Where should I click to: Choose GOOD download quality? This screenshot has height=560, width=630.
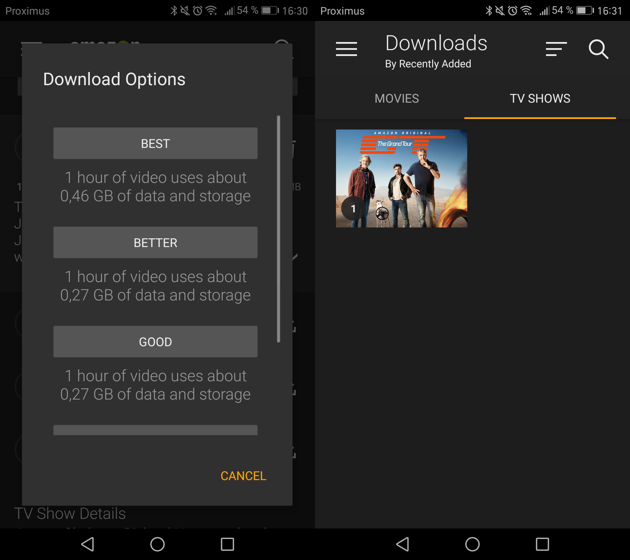(155, 342)
